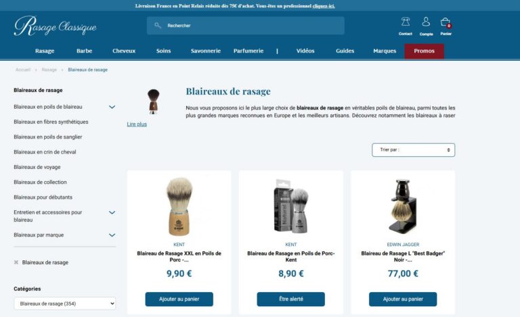The image size is (520, 317).
Task: Expand Entretien et accessoires pour blaireau
Action: [x=112, y=212]
